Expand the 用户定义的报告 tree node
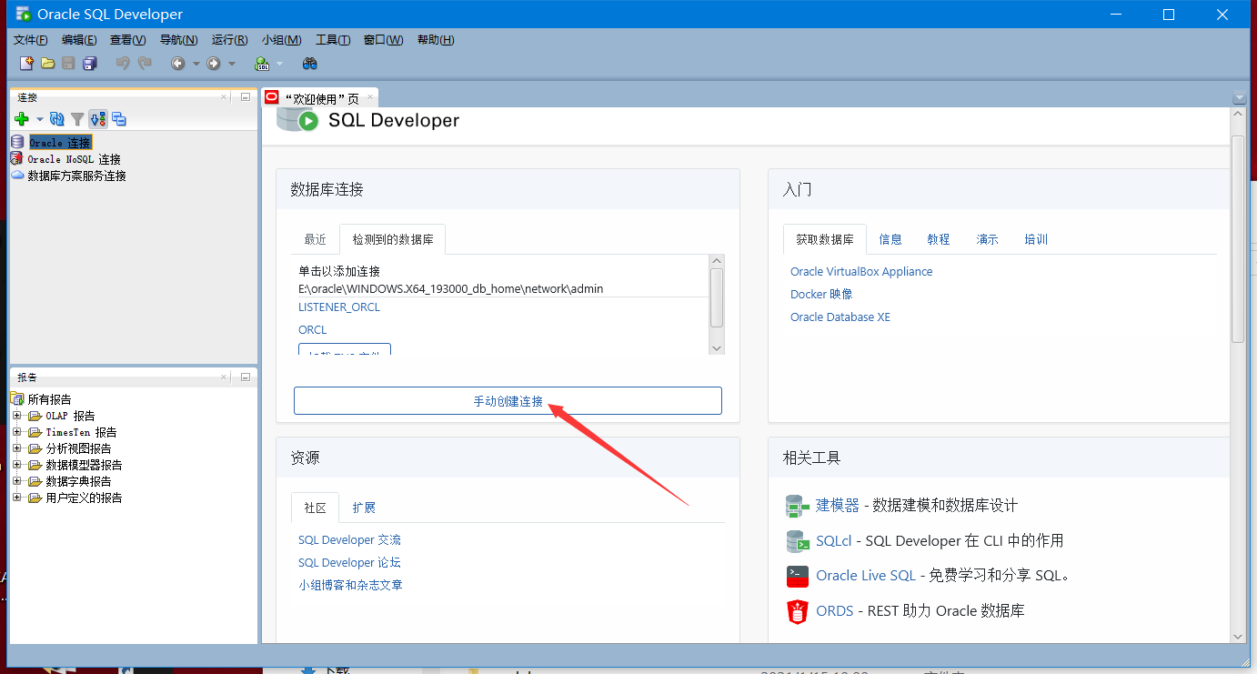1257x674 pixels. [17, 498]
